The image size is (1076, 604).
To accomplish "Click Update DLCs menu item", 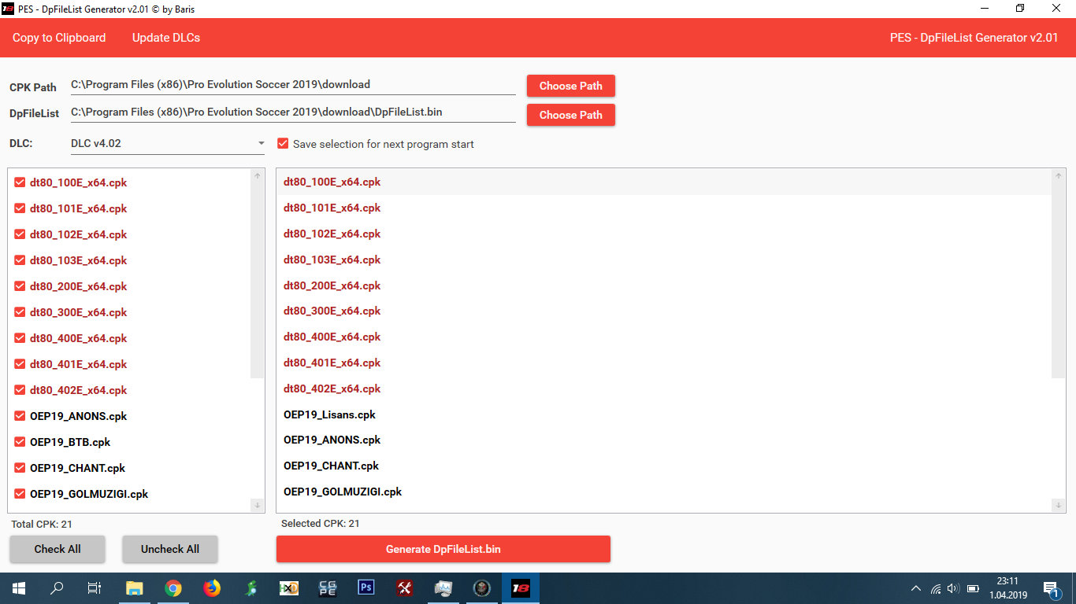I will click(166, 38).
